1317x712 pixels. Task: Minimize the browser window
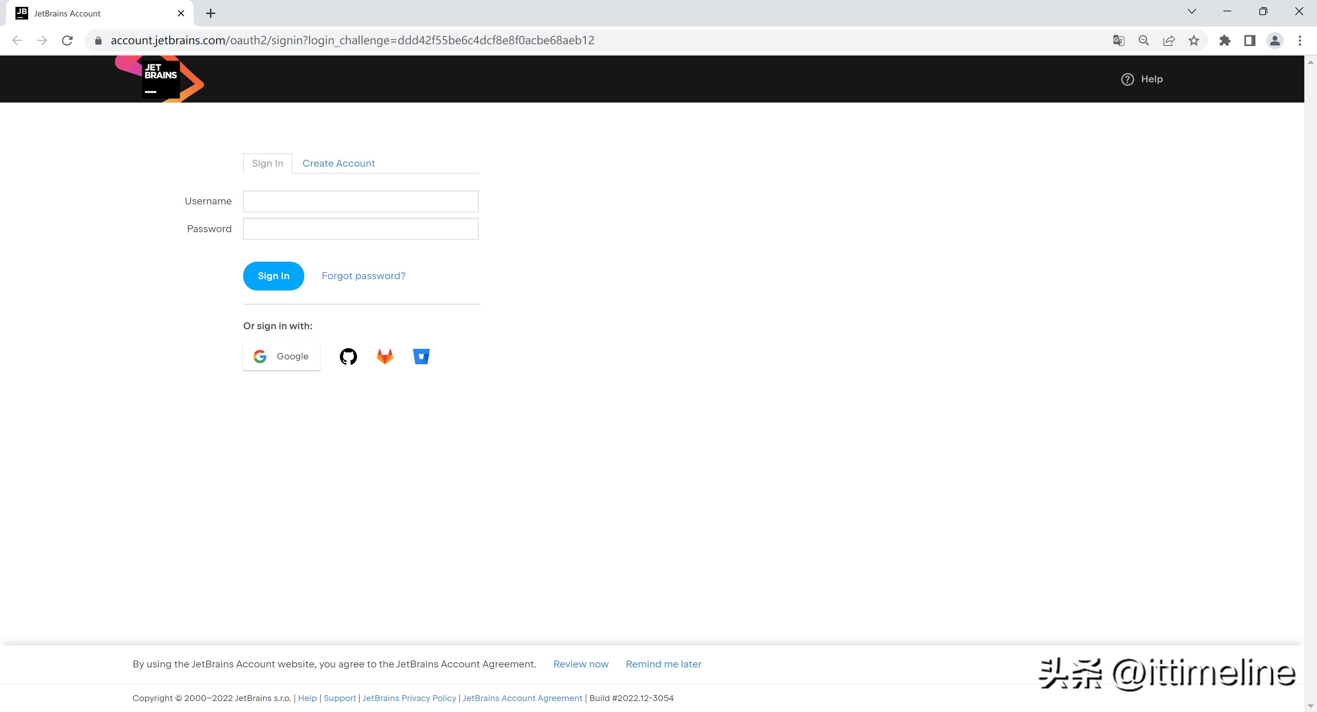pos(1227,11)
